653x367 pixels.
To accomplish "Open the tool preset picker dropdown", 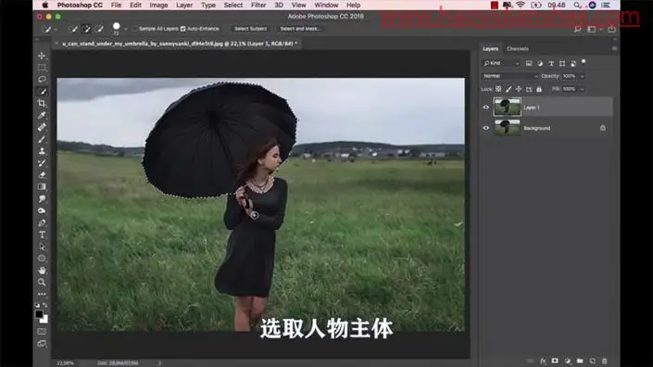I will [x=56, y=29].
